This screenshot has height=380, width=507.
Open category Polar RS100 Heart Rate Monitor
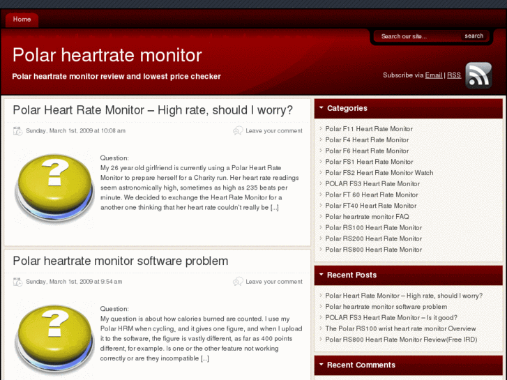tap(374, 228)
